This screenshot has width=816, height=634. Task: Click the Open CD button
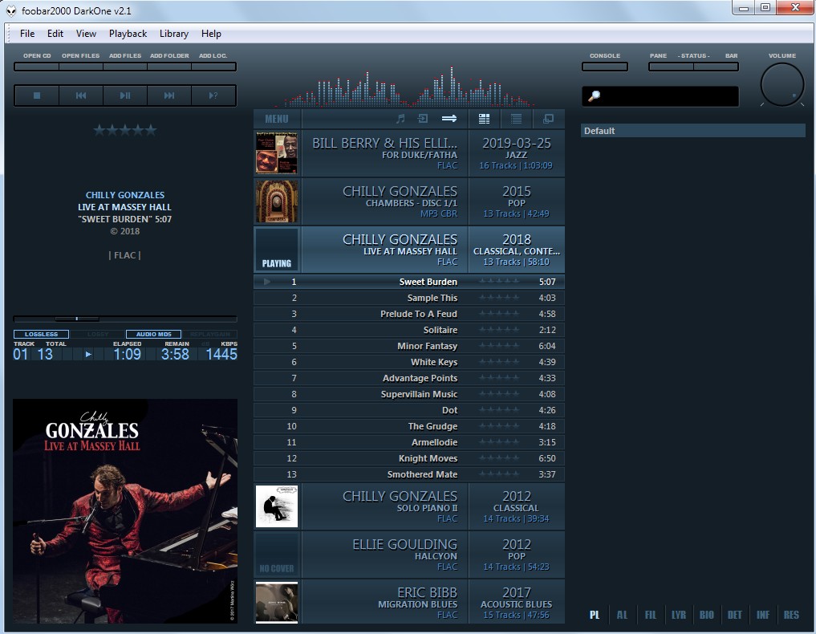tap(36, 67)
